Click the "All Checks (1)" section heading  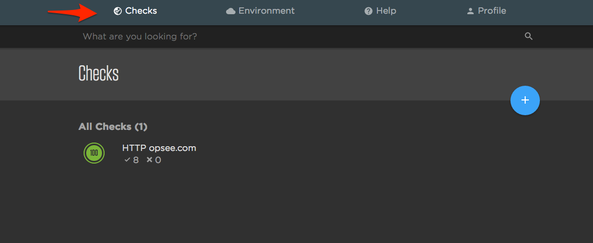click(113, 127)
